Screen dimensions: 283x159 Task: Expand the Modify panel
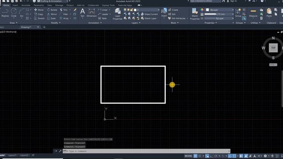tap(56, 23)
